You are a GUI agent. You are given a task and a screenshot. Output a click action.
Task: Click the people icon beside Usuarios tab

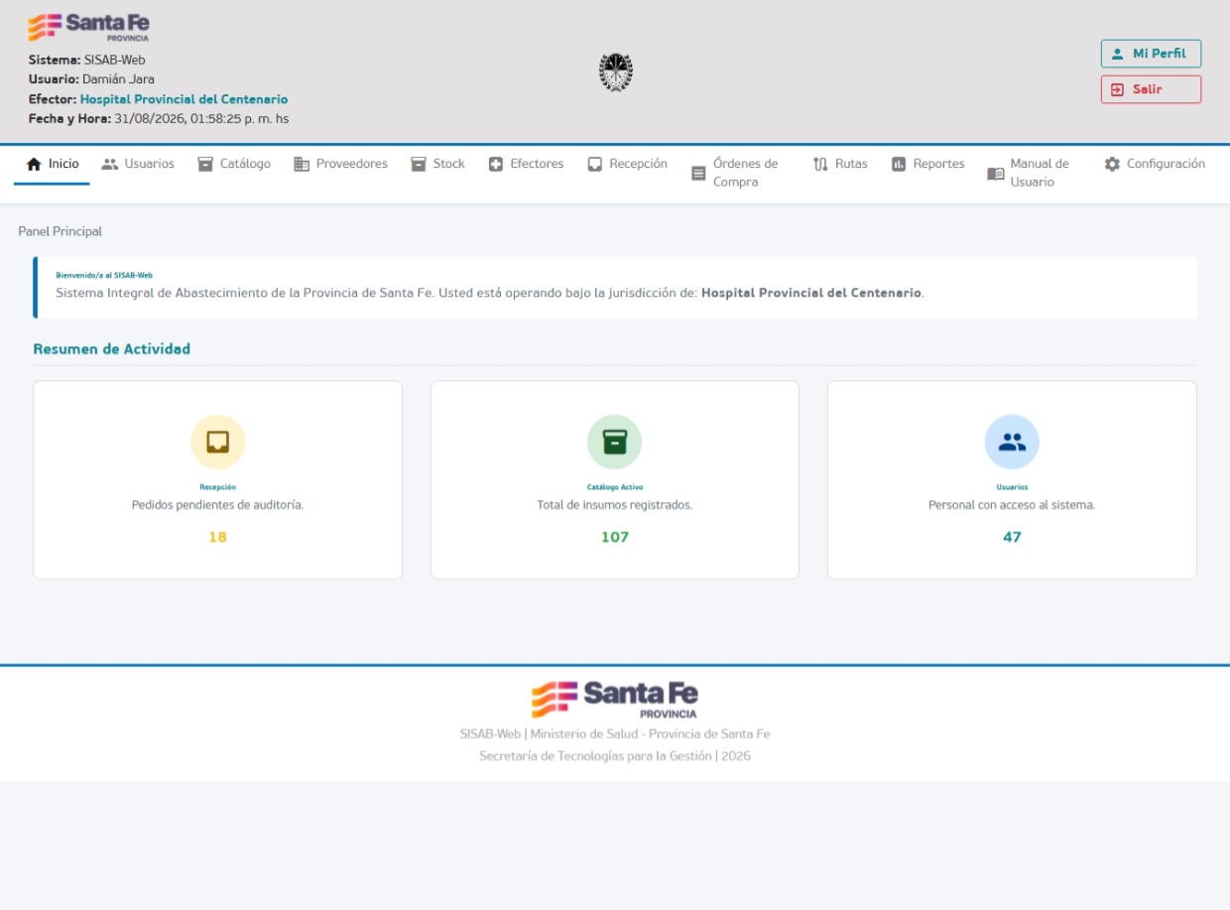110,165
